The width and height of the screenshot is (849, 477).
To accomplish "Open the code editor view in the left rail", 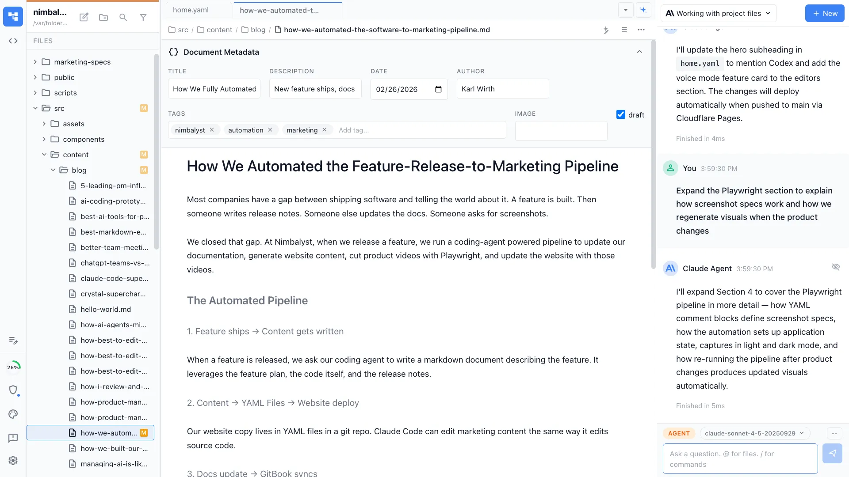I will (x=13, y=41).
